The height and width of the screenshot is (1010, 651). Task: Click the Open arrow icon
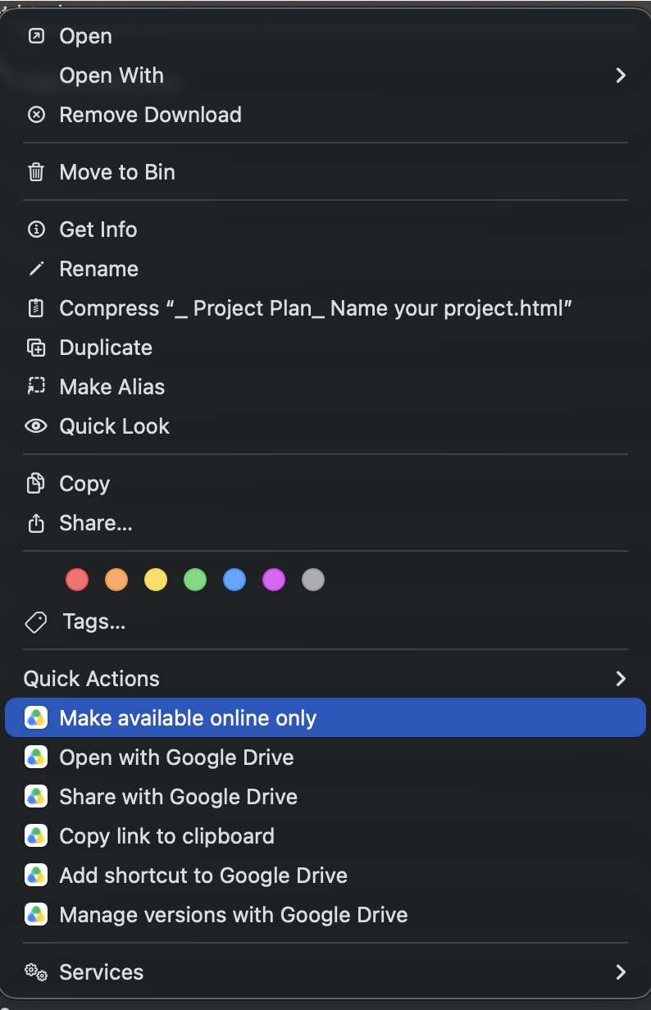tap(36, 36)
